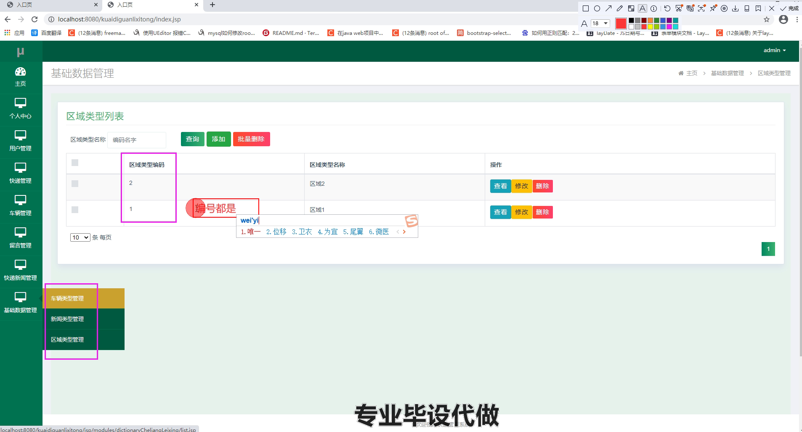
Task: Click 查看 for 区域1
Action: click(x=500, y=212)
